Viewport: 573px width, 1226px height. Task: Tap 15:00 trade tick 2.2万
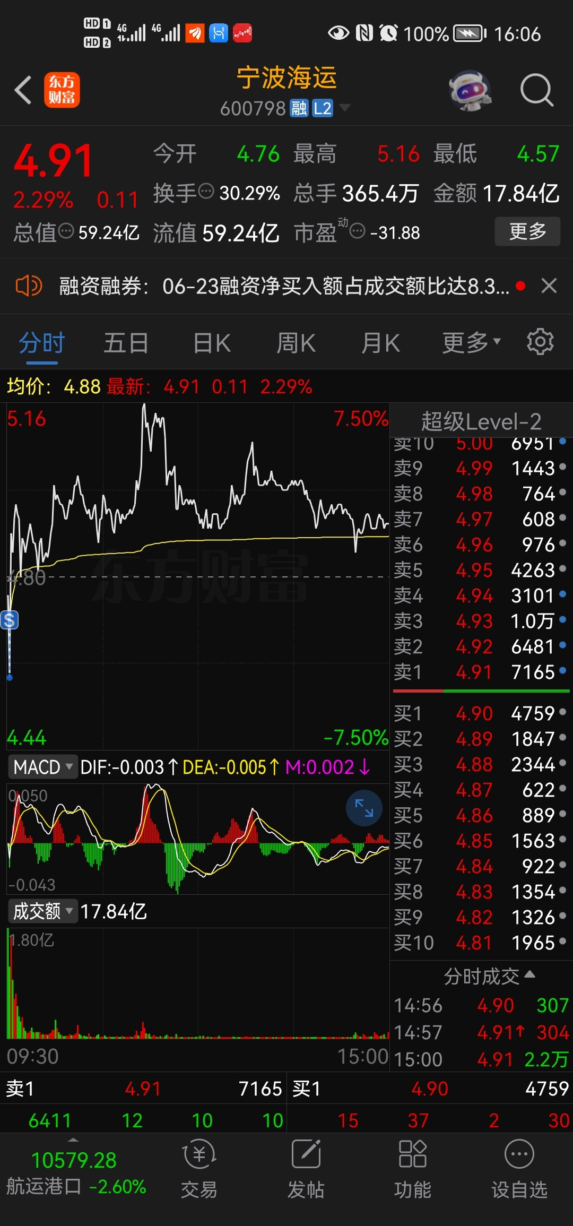tap(481, 1059)
